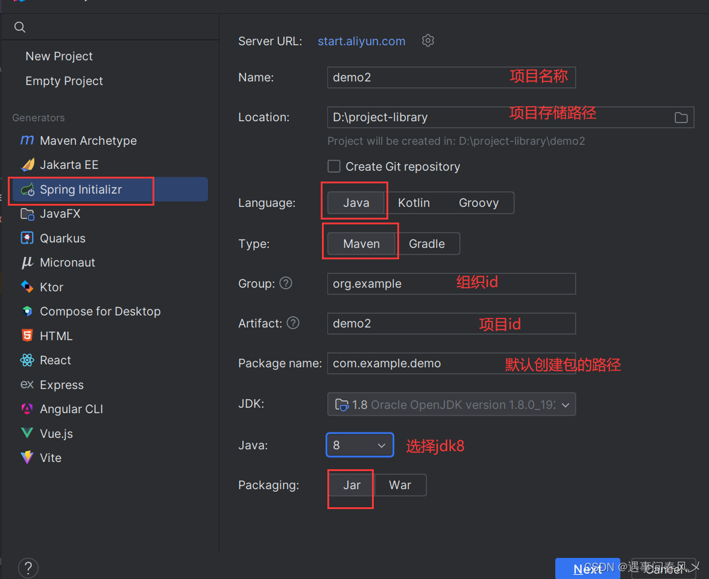Click the Group input field
The width and height of the screenshot is (709, 579).
pyautogui.click(x=451, y=283)
